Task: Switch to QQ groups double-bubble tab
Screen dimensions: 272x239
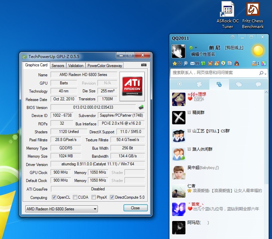Action: click(x=239, y=84)
